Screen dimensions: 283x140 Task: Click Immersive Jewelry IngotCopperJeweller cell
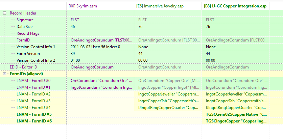(x=168, y=94)
